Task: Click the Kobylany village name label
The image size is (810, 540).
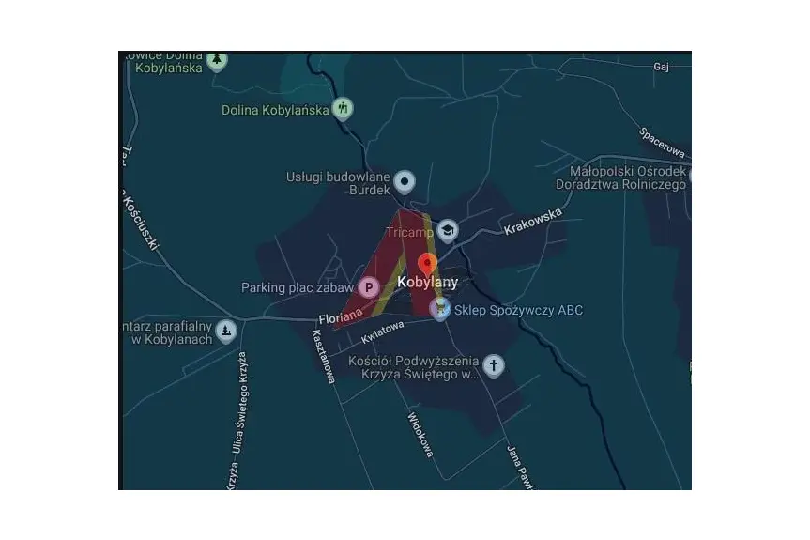Action: click(427, 283)
